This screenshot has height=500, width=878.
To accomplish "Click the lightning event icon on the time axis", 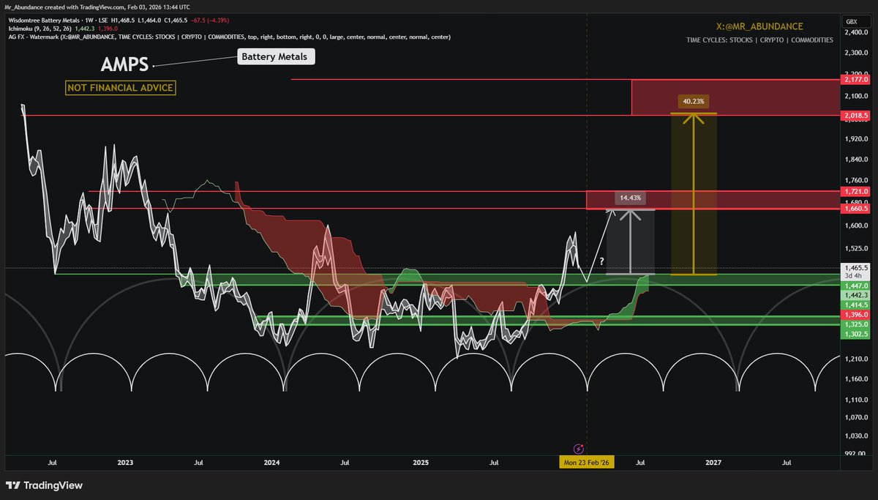I will tap(579, 448).
